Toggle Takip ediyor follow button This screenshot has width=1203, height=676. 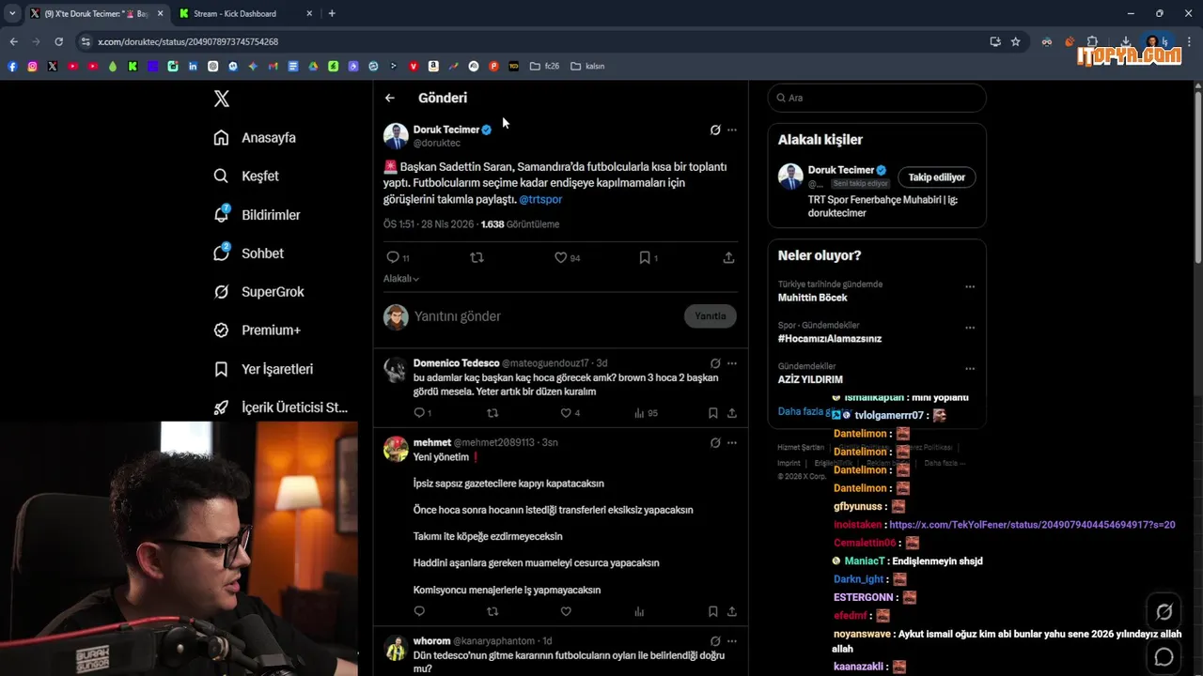point(936,177)
